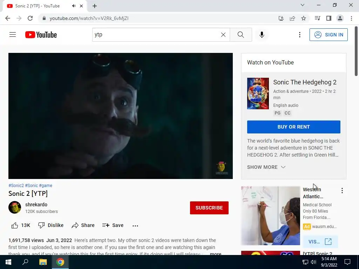Subscribe to shrekardo channel
359x269 pixels.
pos(209,208)
